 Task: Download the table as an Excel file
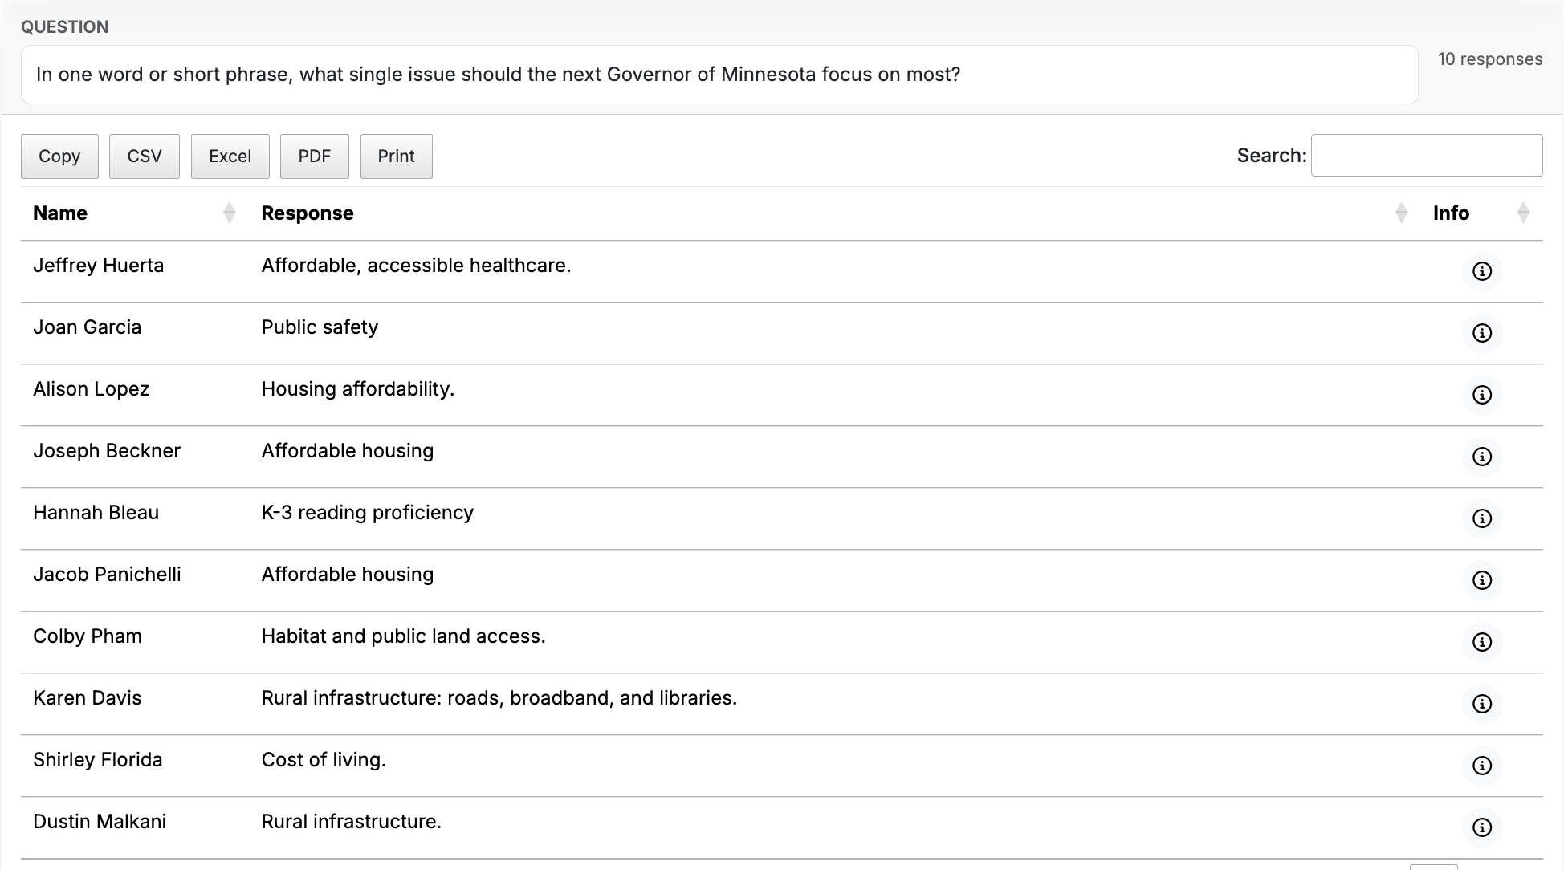tap(230, 156)
